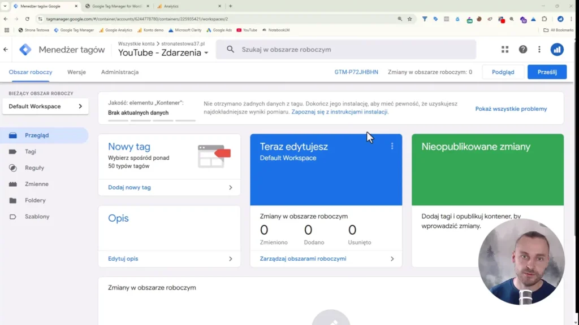The height and width of the screenshot is (325, 579).
Task: Open All Bookmarks folder
Action: [558, 30]
